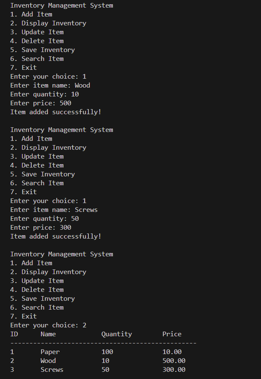Click the dashed separator line under headers
Viewport: 261px width, 379px height.
pyautogui.click(x=103, y=343)
